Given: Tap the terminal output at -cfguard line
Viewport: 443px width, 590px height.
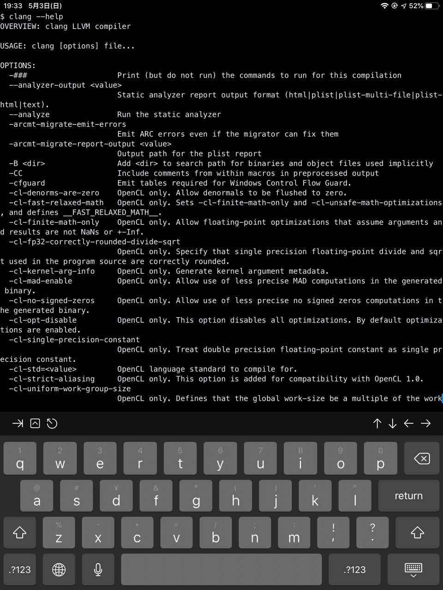Looking at the screenshot, I should tap(27, 183).
